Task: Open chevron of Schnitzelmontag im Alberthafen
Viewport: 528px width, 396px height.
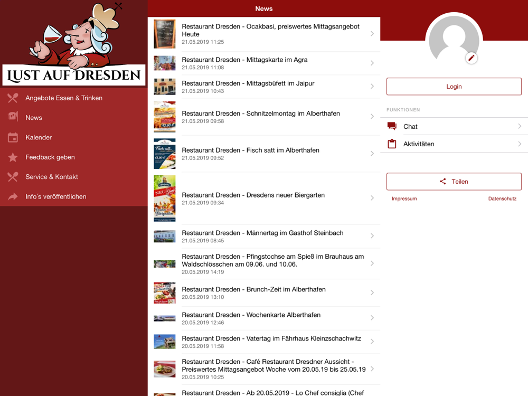Action: (x=372, y=117)
